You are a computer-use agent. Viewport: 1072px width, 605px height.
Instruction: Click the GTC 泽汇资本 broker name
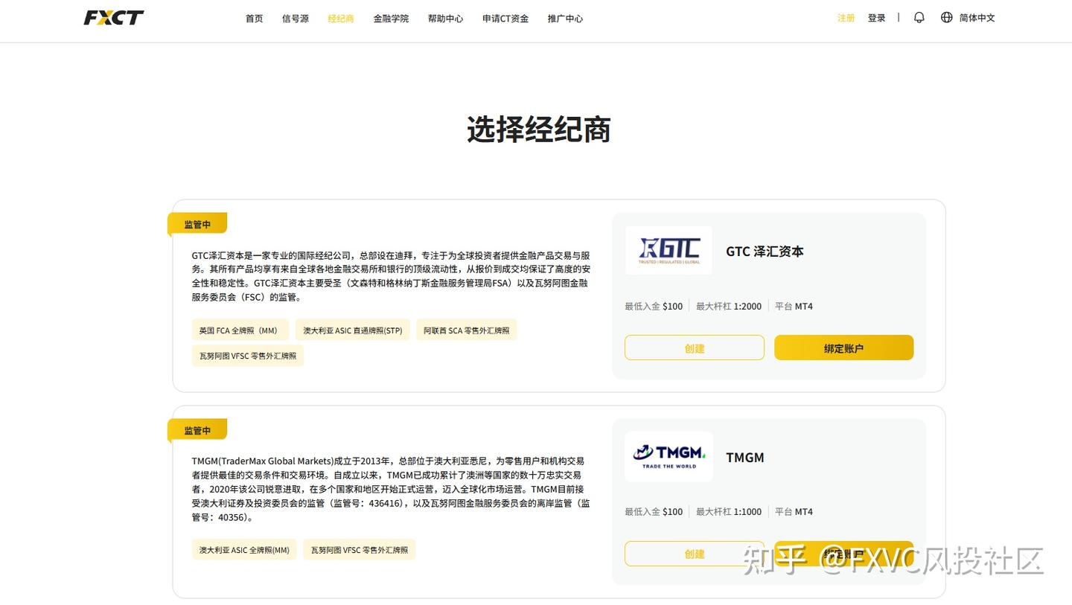click(x=765, y=252)
